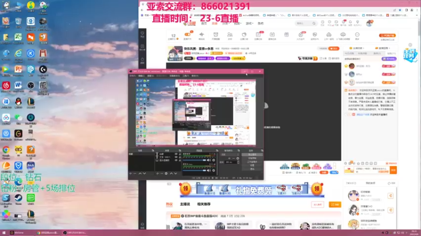The height and width of the screenshot is (236, 421).
Task: Click the orange send button in chat
Action: 393,170
